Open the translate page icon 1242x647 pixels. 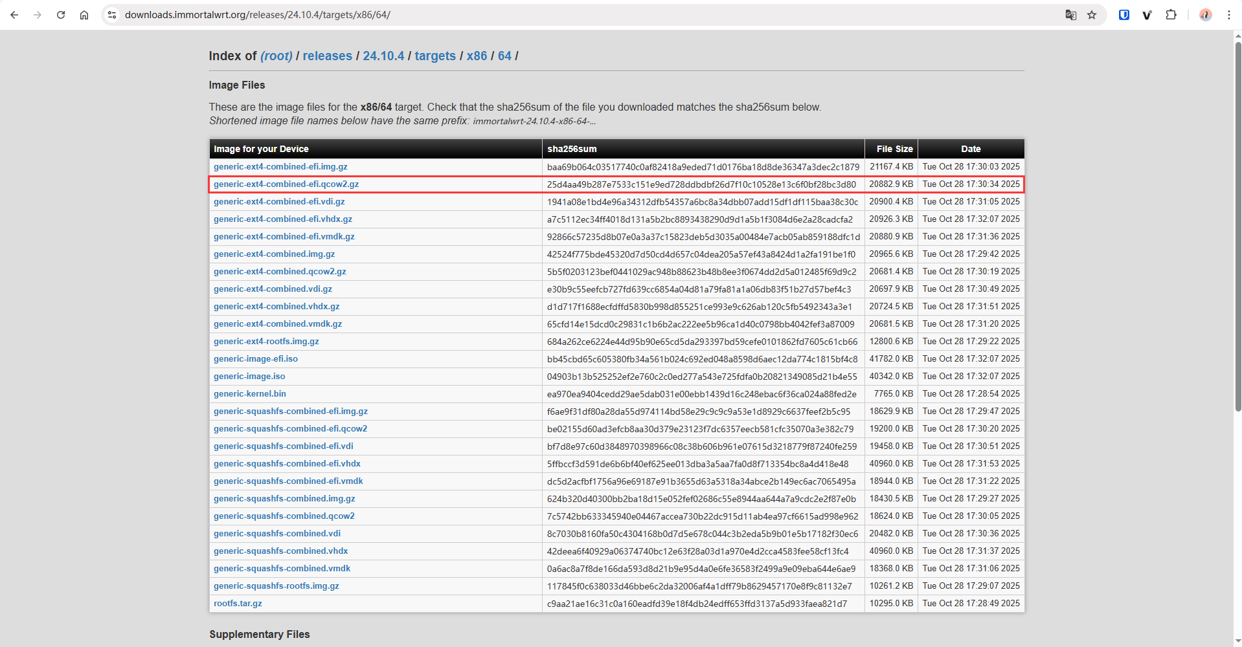pyautogui.click(x=1070, y=15)
